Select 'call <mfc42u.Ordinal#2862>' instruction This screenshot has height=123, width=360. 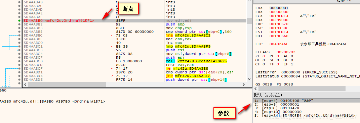tap(196, 61)
